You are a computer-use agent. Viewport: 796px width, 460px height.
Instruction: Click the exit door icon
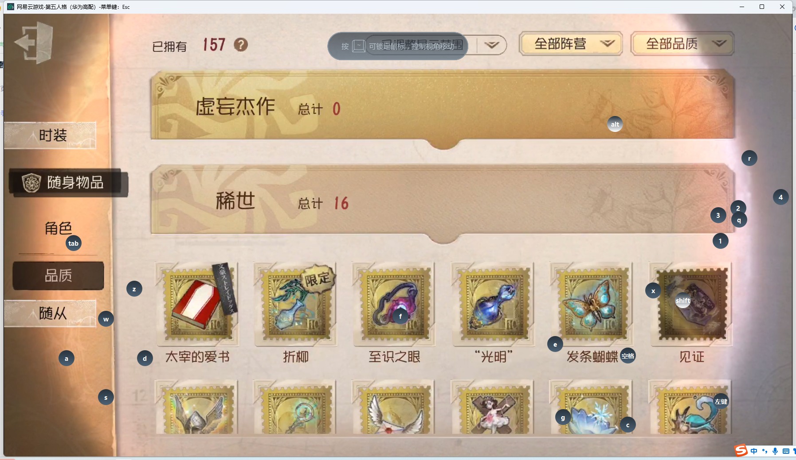coord(34,43)
